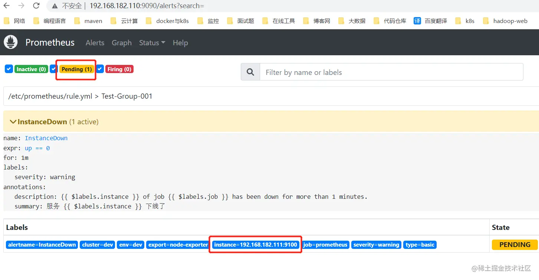Open the 大数据 bookmarks folder

point(352,21)
